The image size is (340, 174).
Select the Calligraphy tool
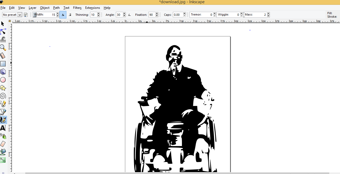tap(3, 120)
